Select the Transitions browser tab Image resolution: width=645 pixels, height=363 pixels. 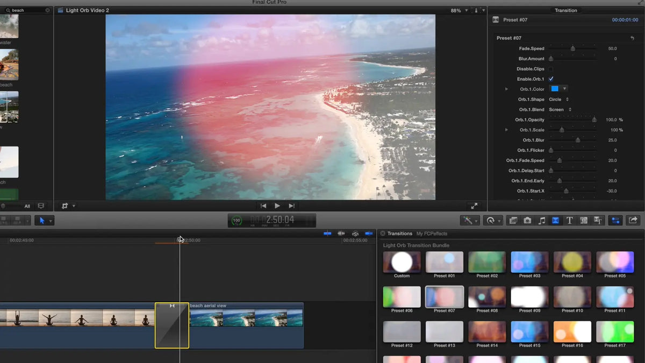tap(400, 233)
